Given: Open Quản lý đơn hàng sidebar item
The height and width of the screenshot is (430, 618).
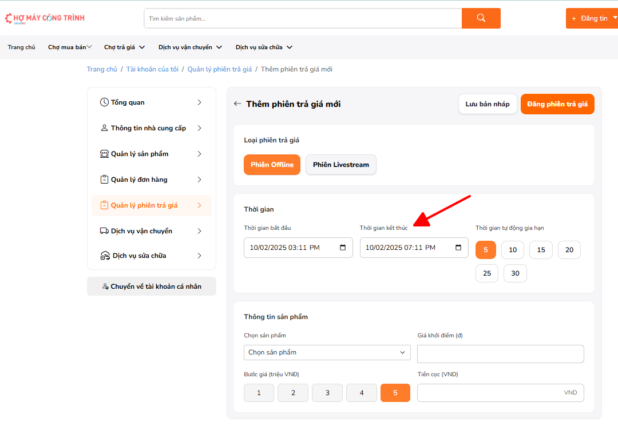Looking at the screenshot, I should point(150,180).
